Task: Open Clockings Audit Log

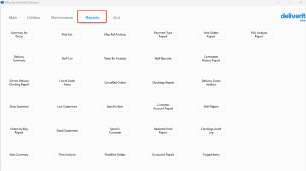Action: pyautogui.click(x=211, y=131)
